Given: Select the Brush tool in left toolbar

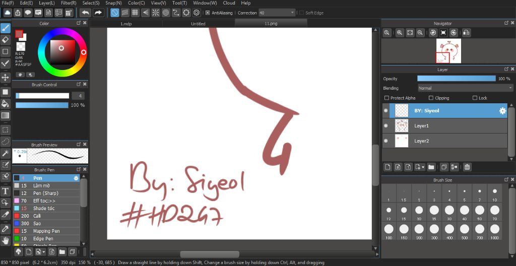Looking at the screenshot, I should [x=5, y=28].
